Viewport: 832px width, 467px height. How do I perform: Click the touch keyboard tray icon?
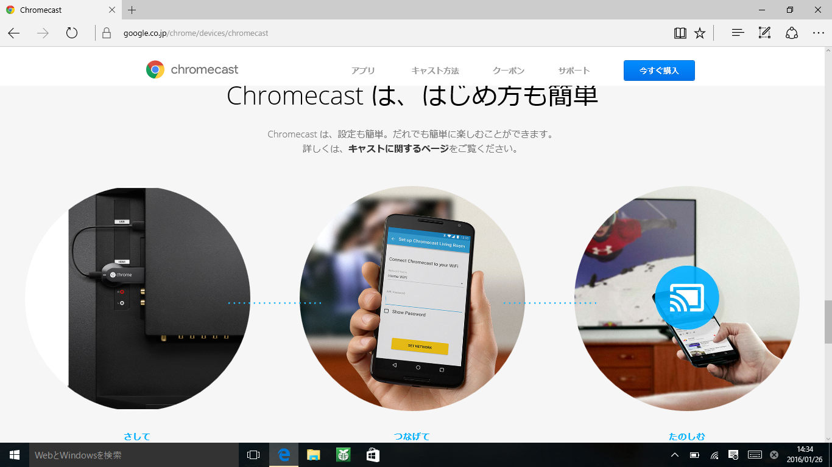(755, 455)
